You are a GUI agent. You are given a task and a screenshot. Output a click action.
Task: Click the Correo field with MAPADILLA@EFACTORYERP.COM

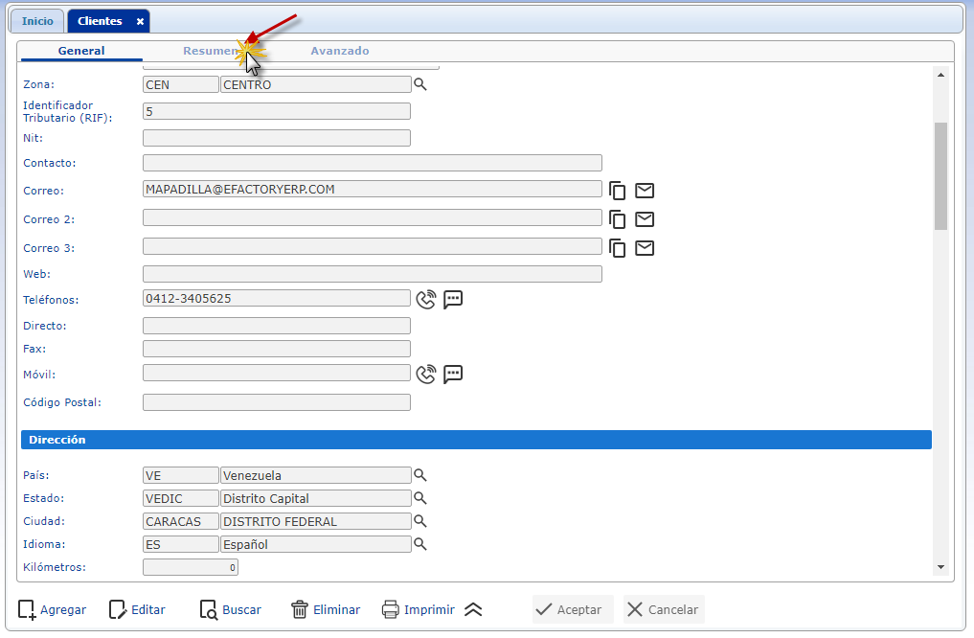click(373, 189)
